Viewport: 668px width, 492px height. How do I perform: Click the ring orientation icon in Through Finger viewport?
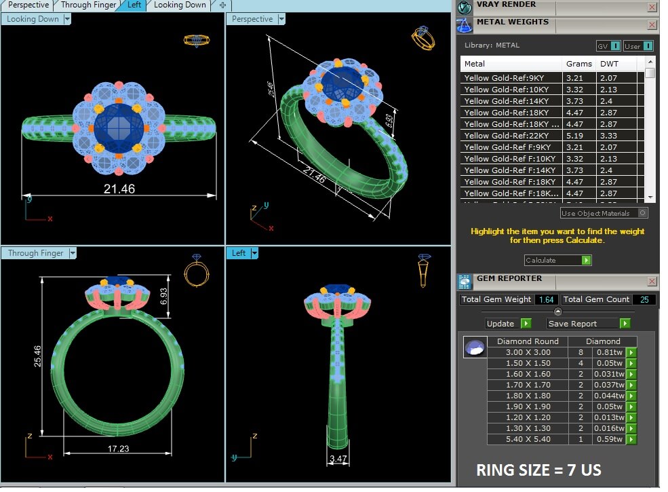tap(196, 271)
